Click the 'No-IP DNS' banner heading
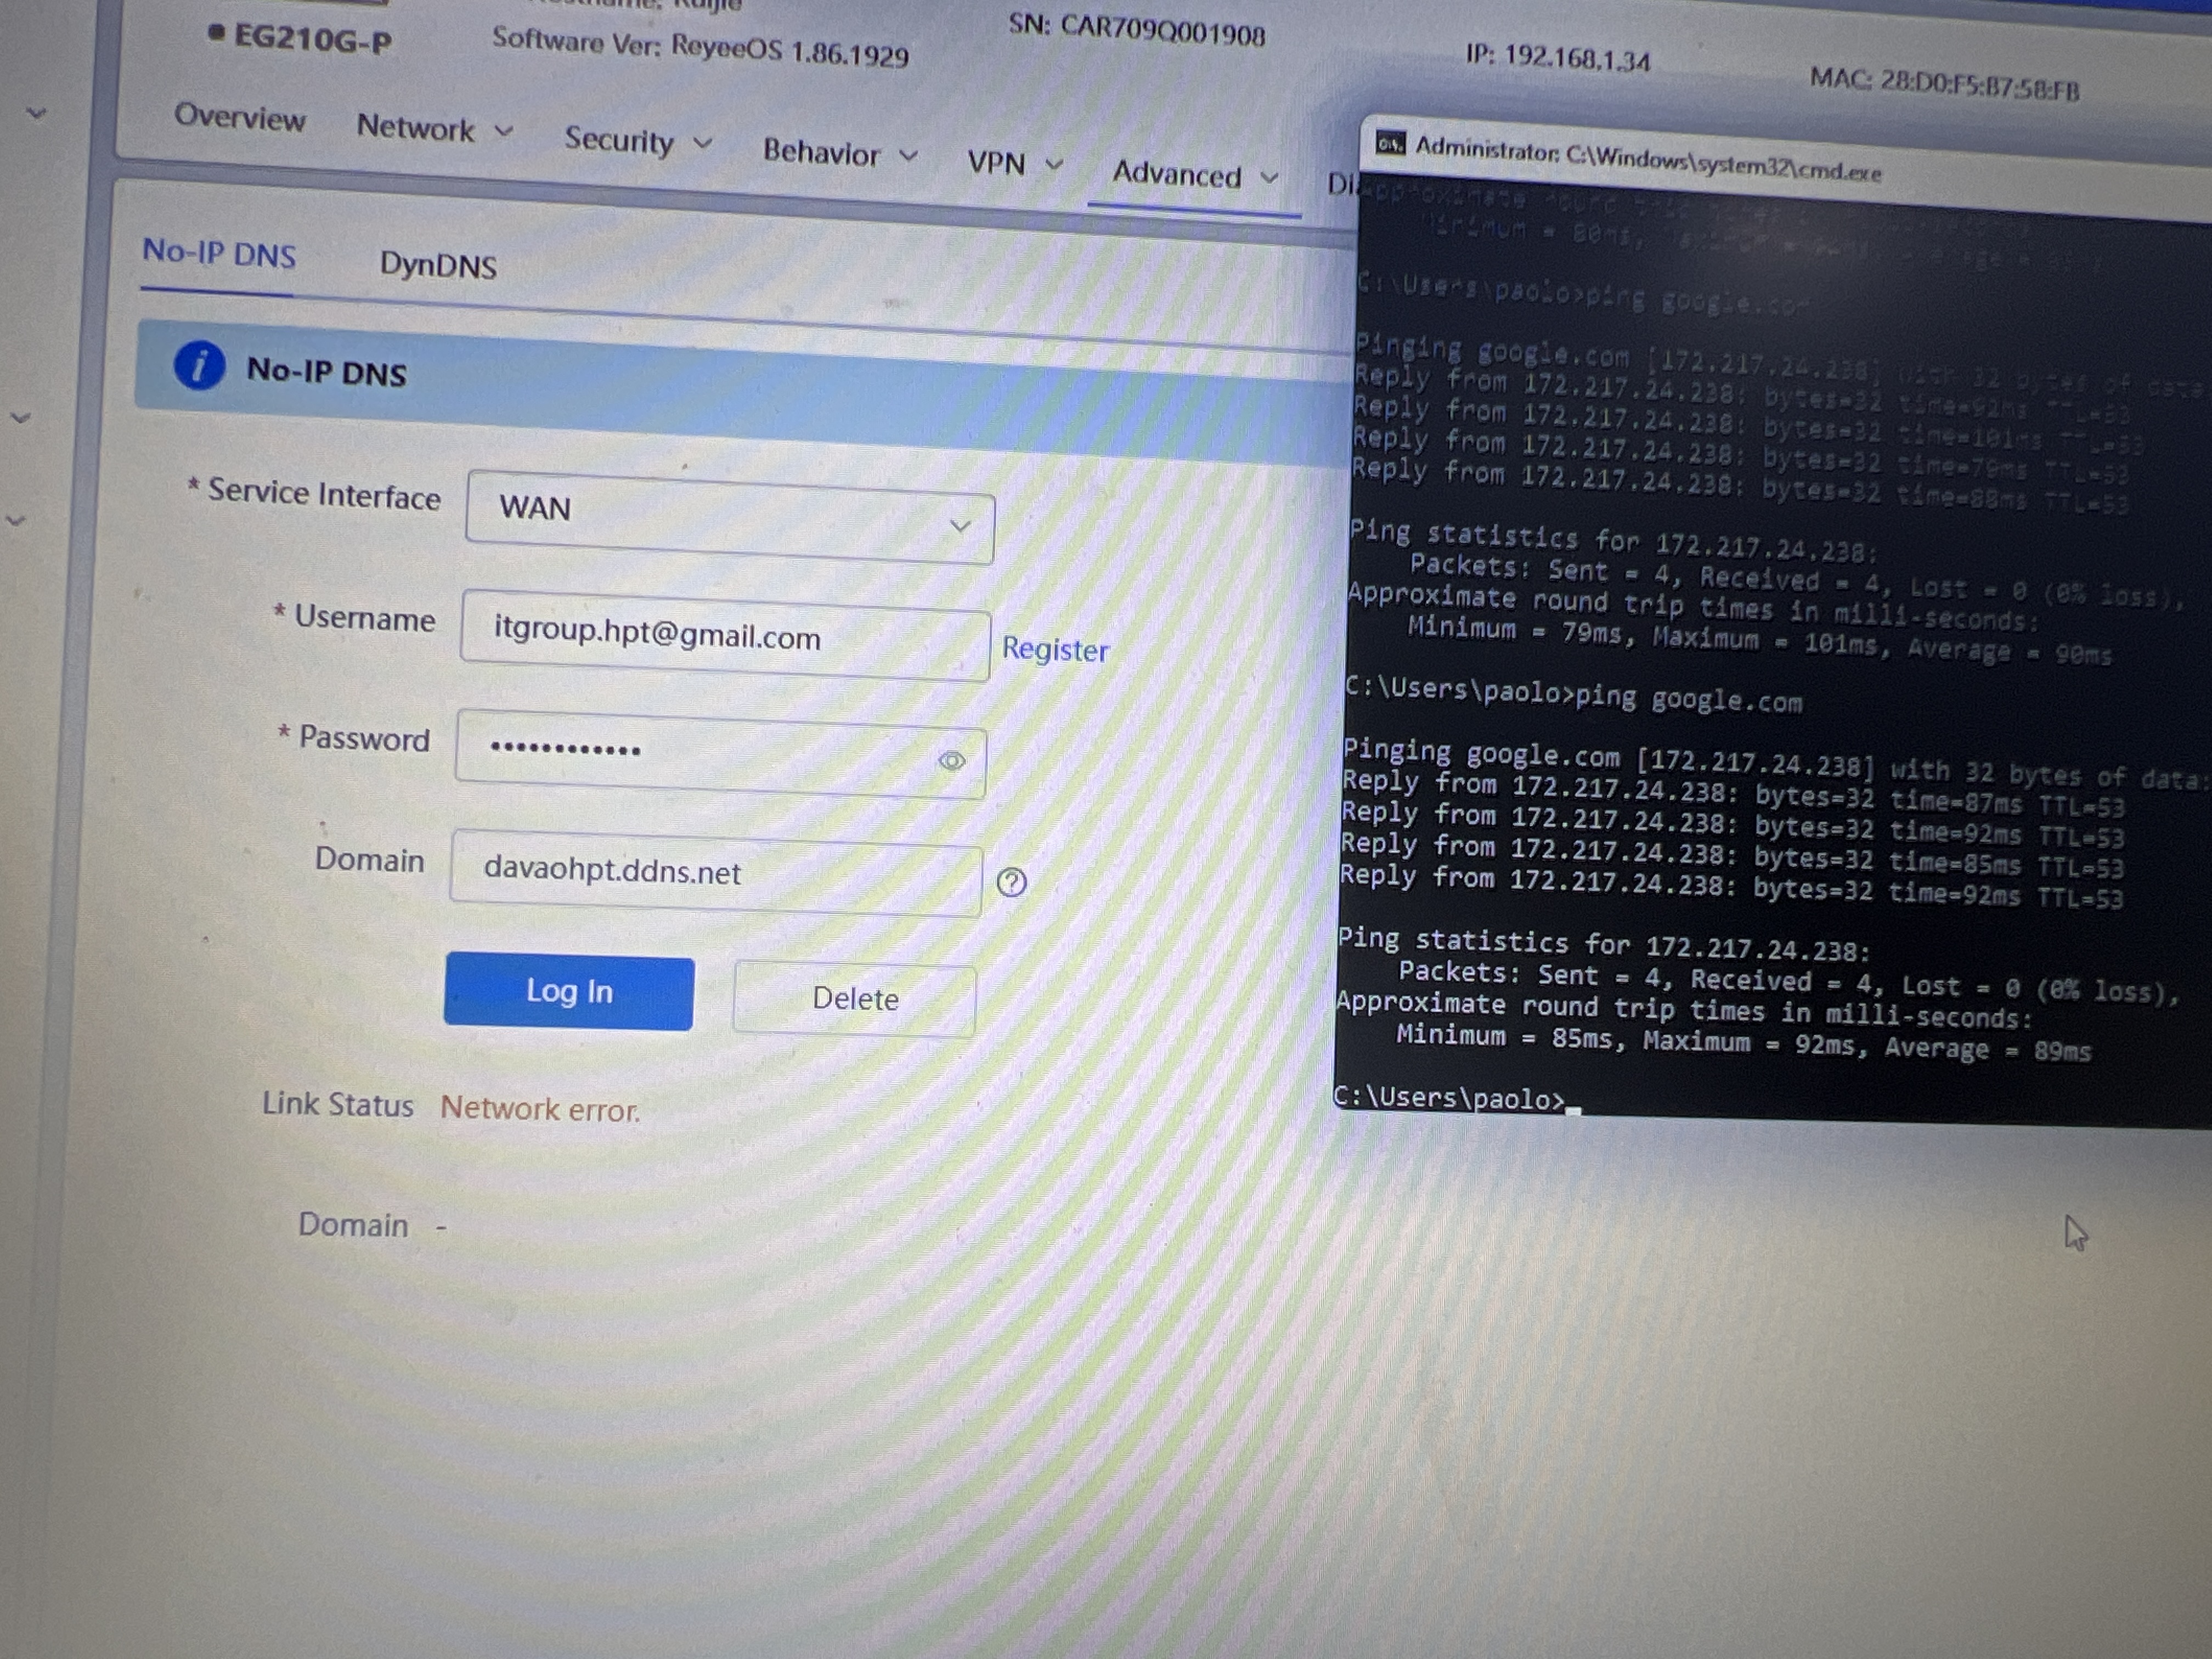This screenshot has height=1659, width=2212. (327, 372)
